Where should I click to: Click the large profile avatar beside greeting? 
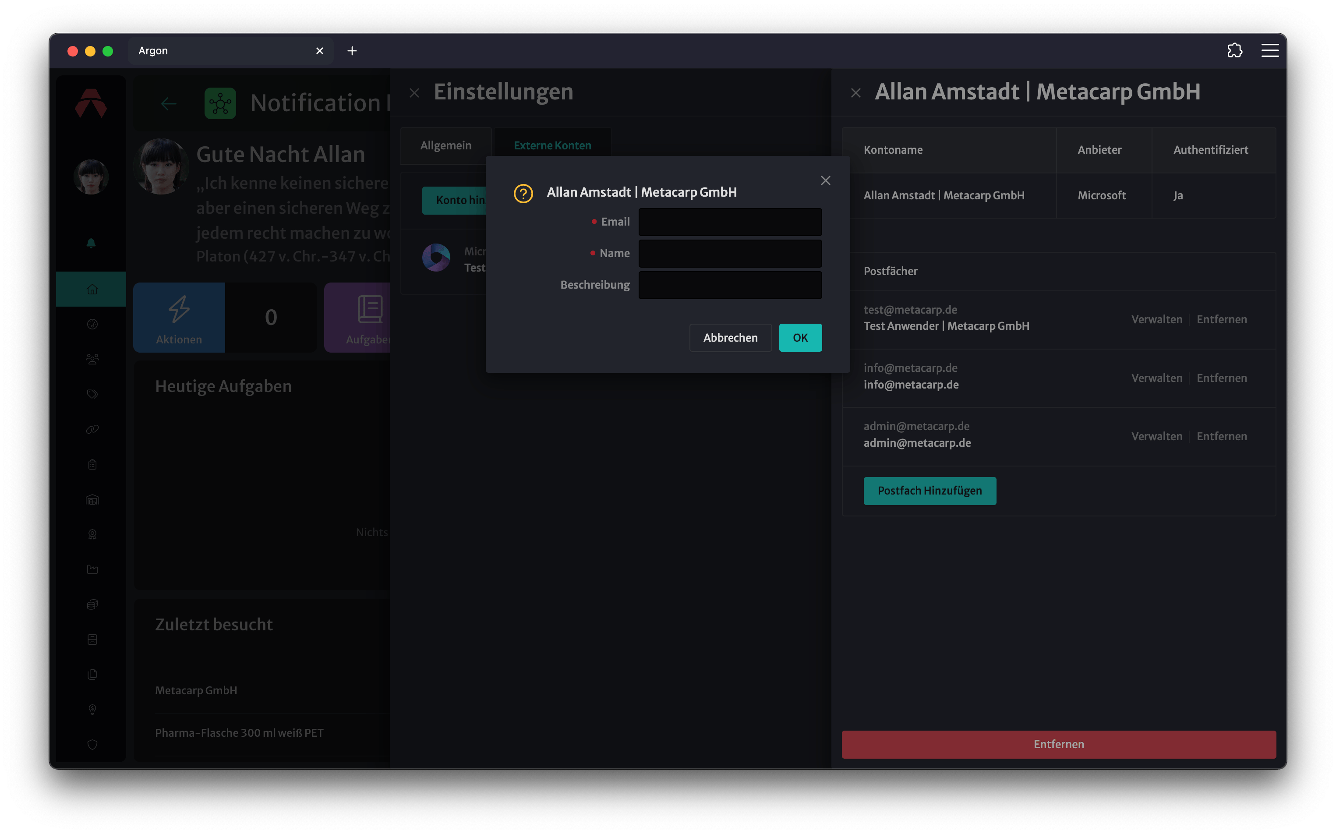[161, 166]
